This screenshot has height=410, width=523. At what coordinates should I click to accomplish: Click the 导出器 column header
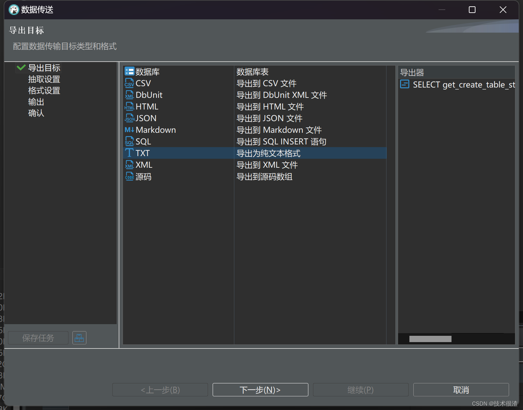(456, 72)
